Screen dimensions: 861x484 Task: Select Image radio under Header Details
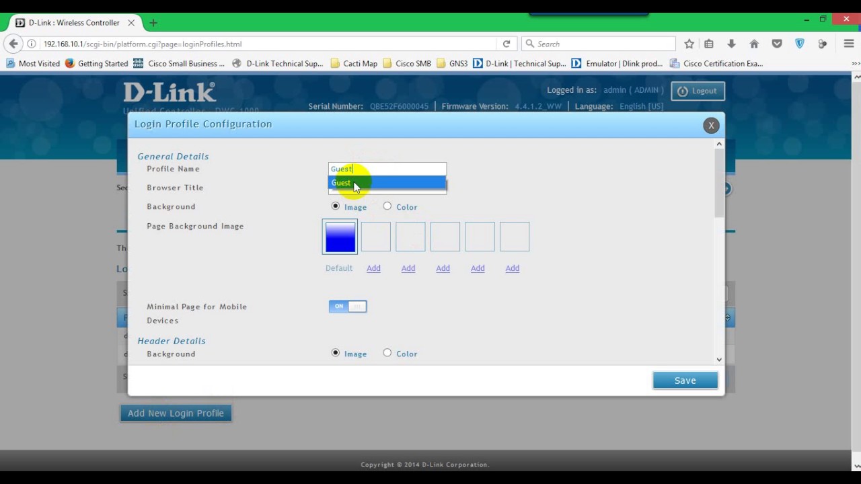(336, 353)
